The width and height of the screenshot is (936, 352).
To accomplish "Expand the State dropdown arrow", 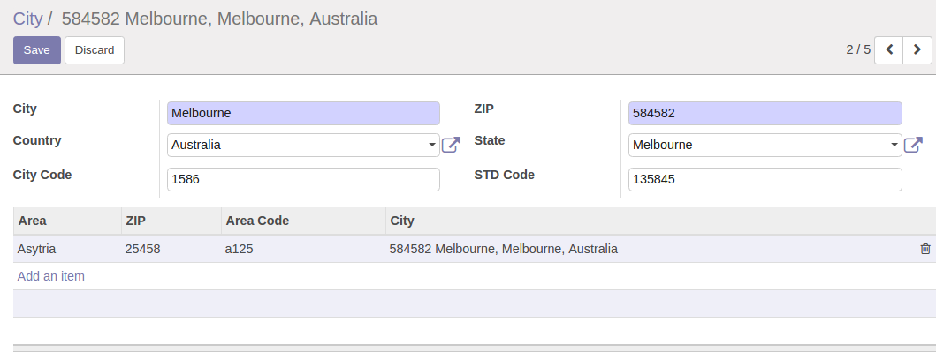I will click(x=894, y=145).
